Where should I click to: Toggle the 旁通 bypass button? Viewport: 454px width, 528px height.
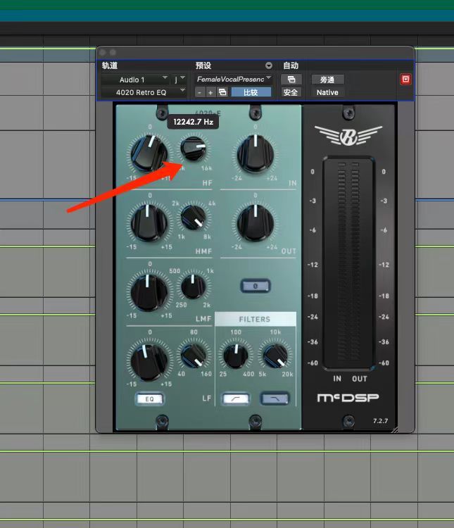click(327, 80)
